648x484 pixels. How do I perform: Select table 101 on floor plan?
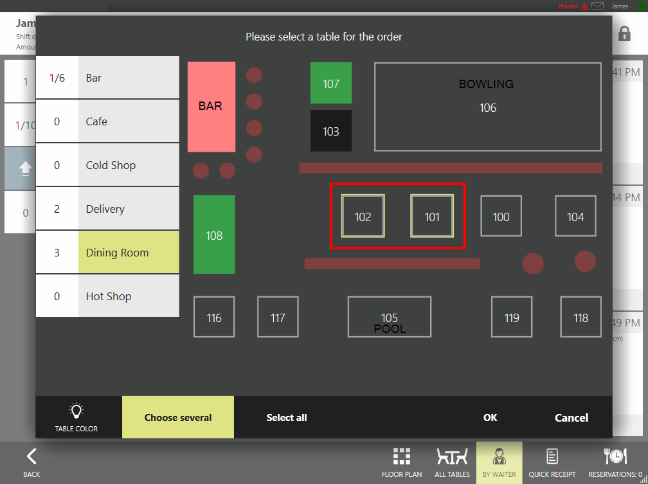pyautogui.click(x=432, y=217)
